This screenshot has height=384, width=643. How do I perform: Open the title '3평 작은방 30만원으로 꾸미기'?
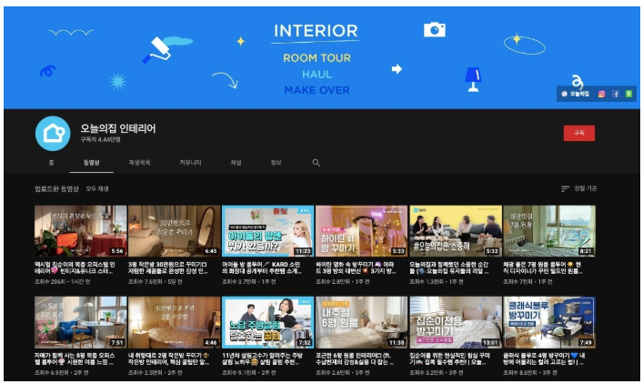click(x=168, y=268)
